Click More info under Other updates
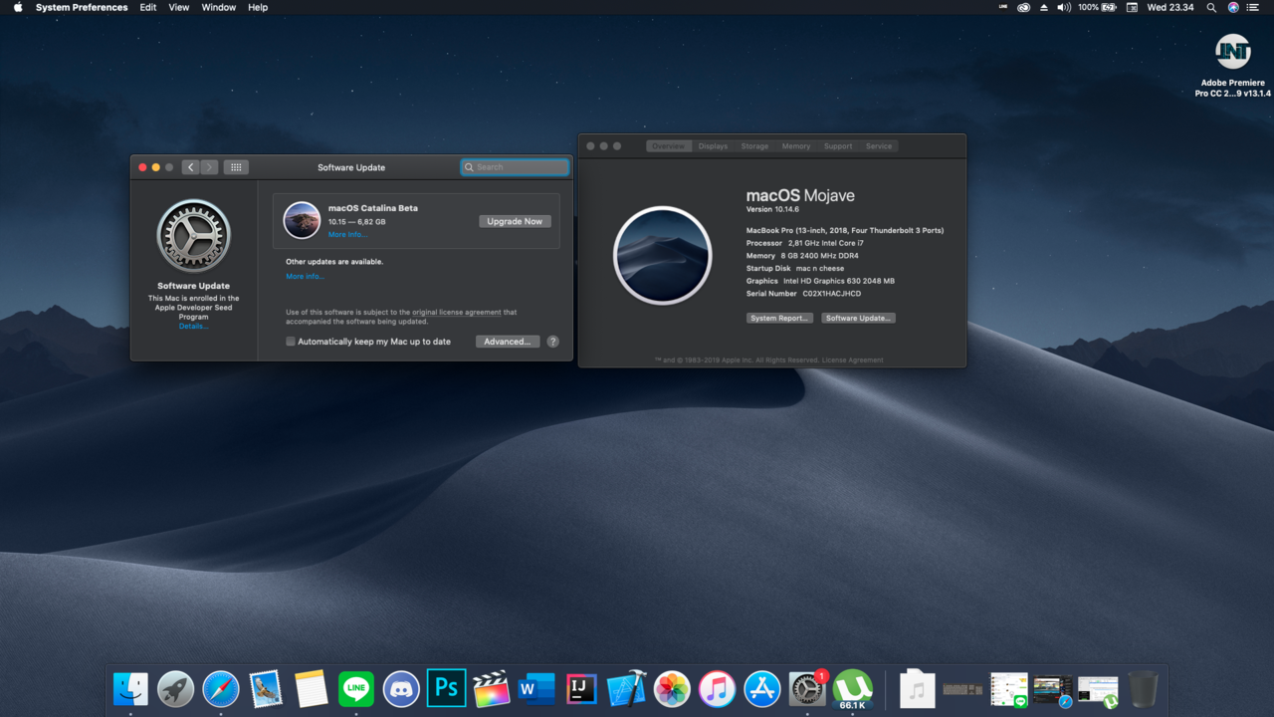Screen dimensions: 1274x717 305,276
